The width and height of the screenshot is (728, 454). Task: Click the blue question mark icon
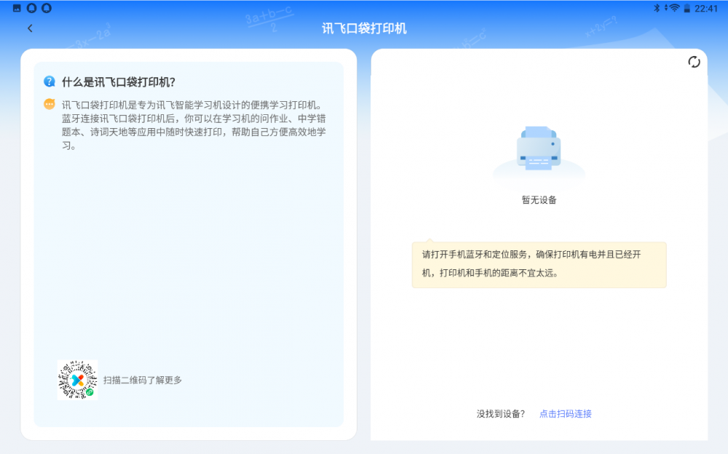click(50, 81)
